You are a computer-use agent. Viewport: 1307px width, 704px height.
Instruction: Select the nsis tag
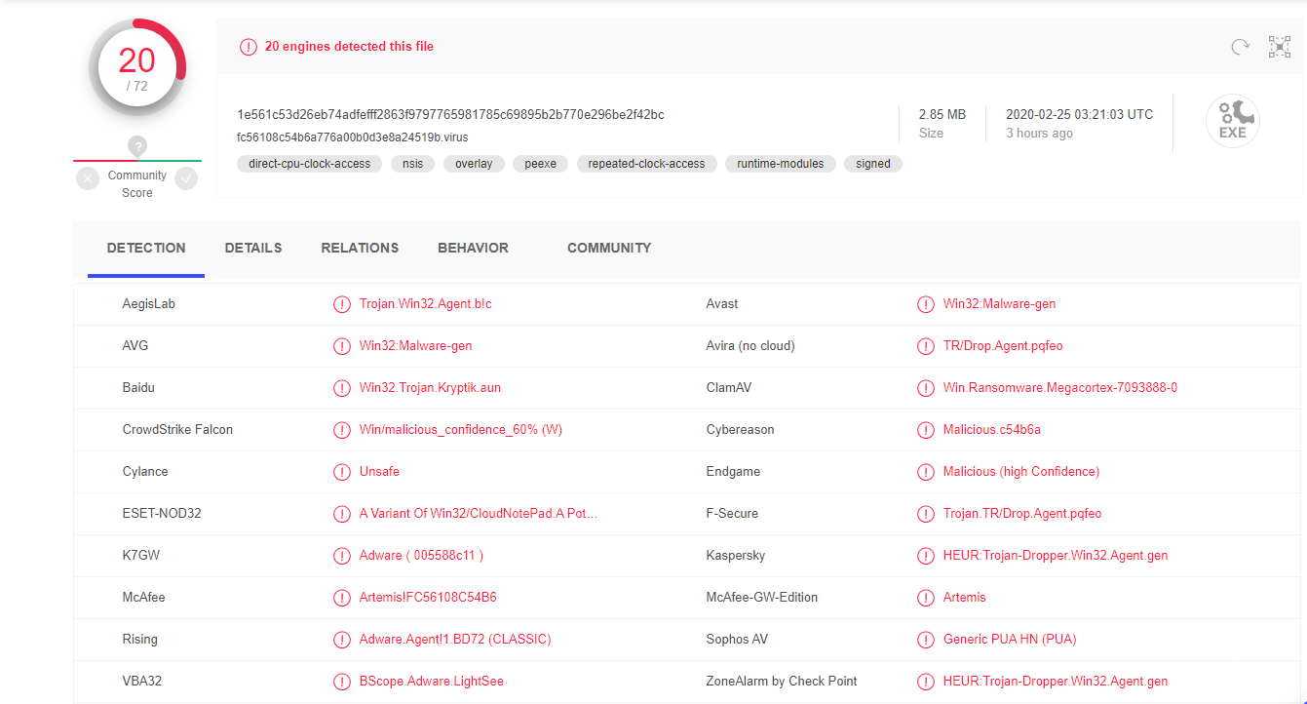(x=413, y=164)
